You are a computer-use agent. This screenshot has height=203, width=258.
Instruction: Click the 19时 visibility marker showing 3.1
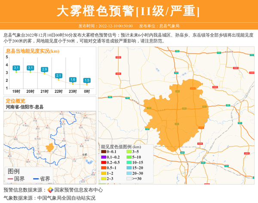16,68
